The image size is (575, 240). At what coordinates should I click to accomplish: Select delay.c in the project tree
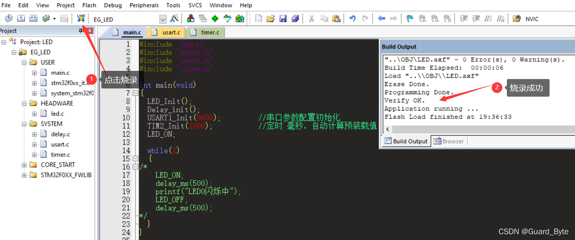click(x=60, y=134)
